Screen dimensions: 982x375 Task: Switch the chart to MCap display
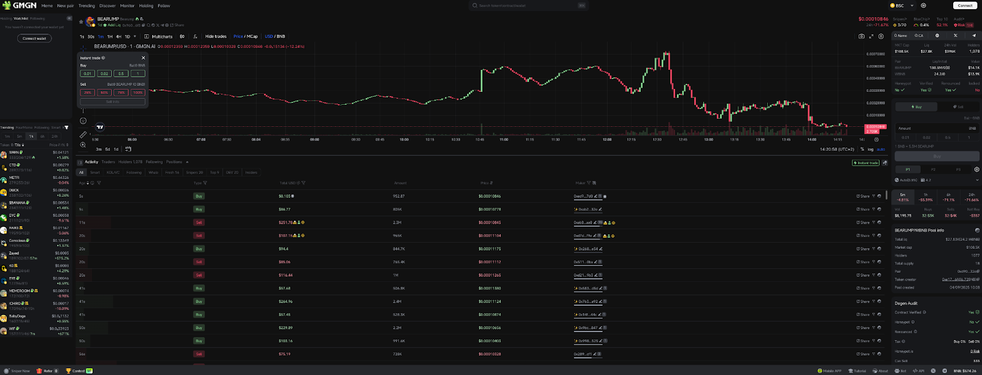tap(252, 36)
